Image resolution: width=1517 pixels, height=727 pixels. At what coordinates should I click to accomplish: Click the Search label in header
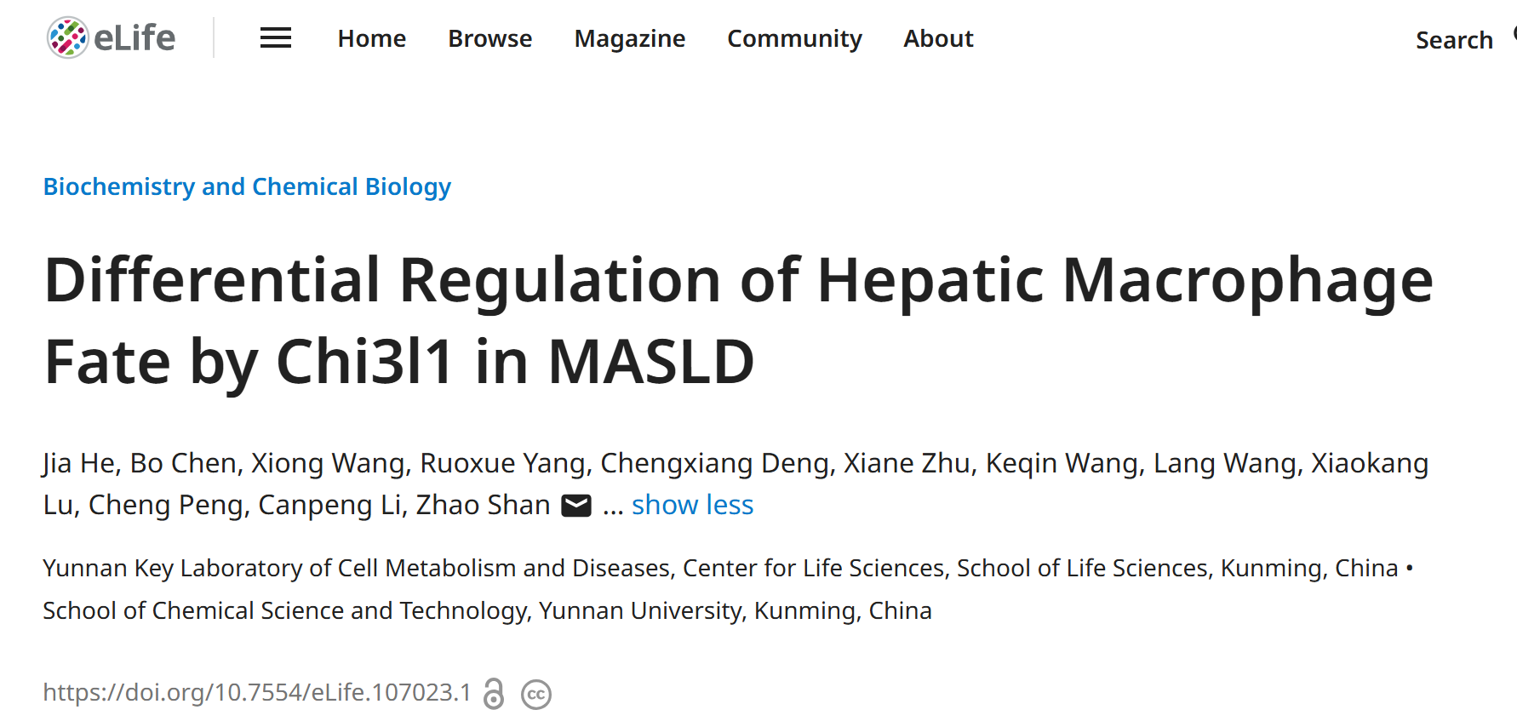click(x=1453, y=41)
